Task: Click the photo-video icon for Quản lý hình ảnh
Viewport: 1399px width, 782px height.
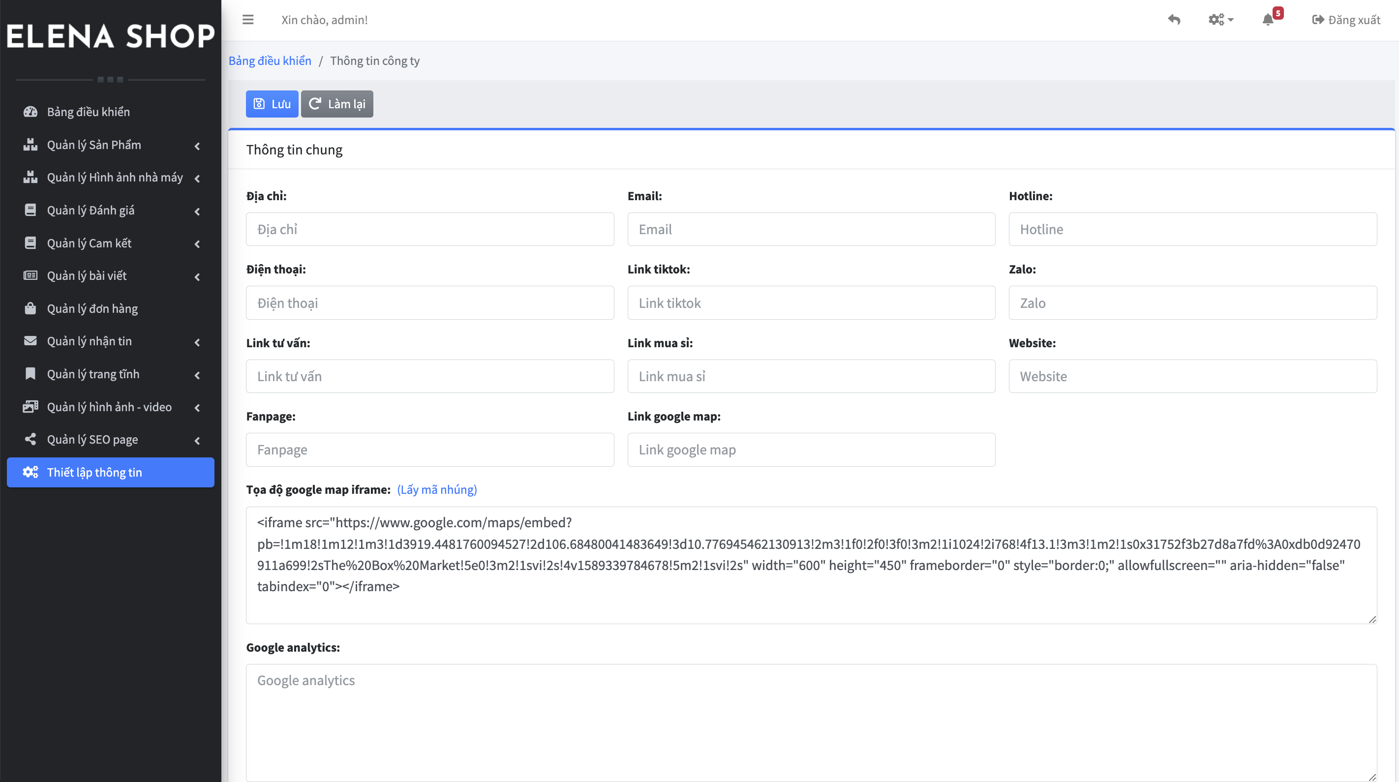Action: [30, 407]
